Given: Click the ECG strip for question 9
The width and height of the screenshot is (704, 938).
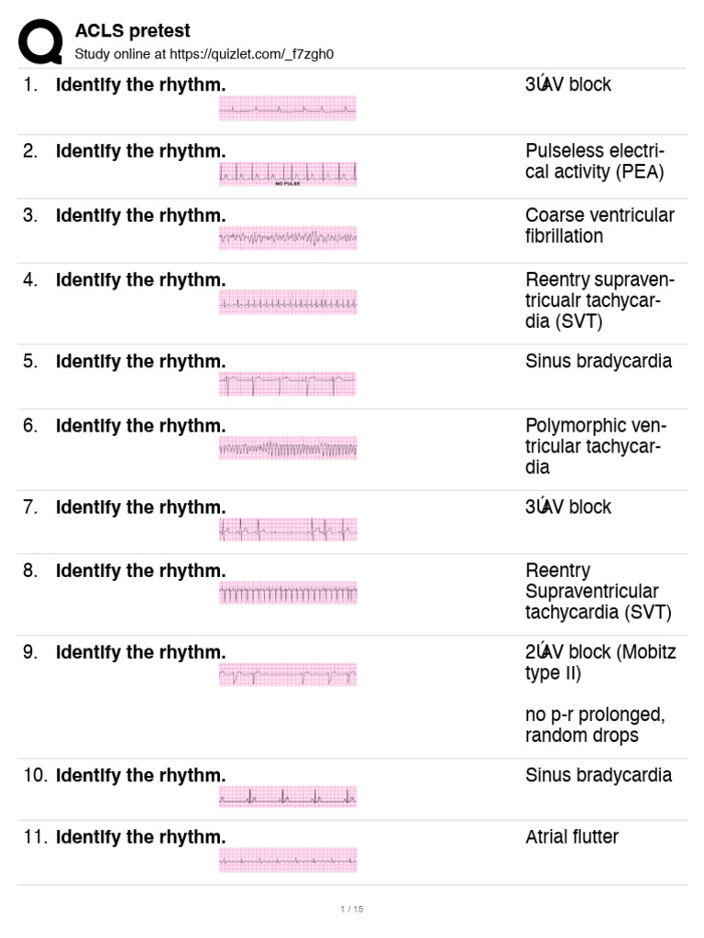Looking at the screenshot, I should pyautogui.click(x=287, y=676).
